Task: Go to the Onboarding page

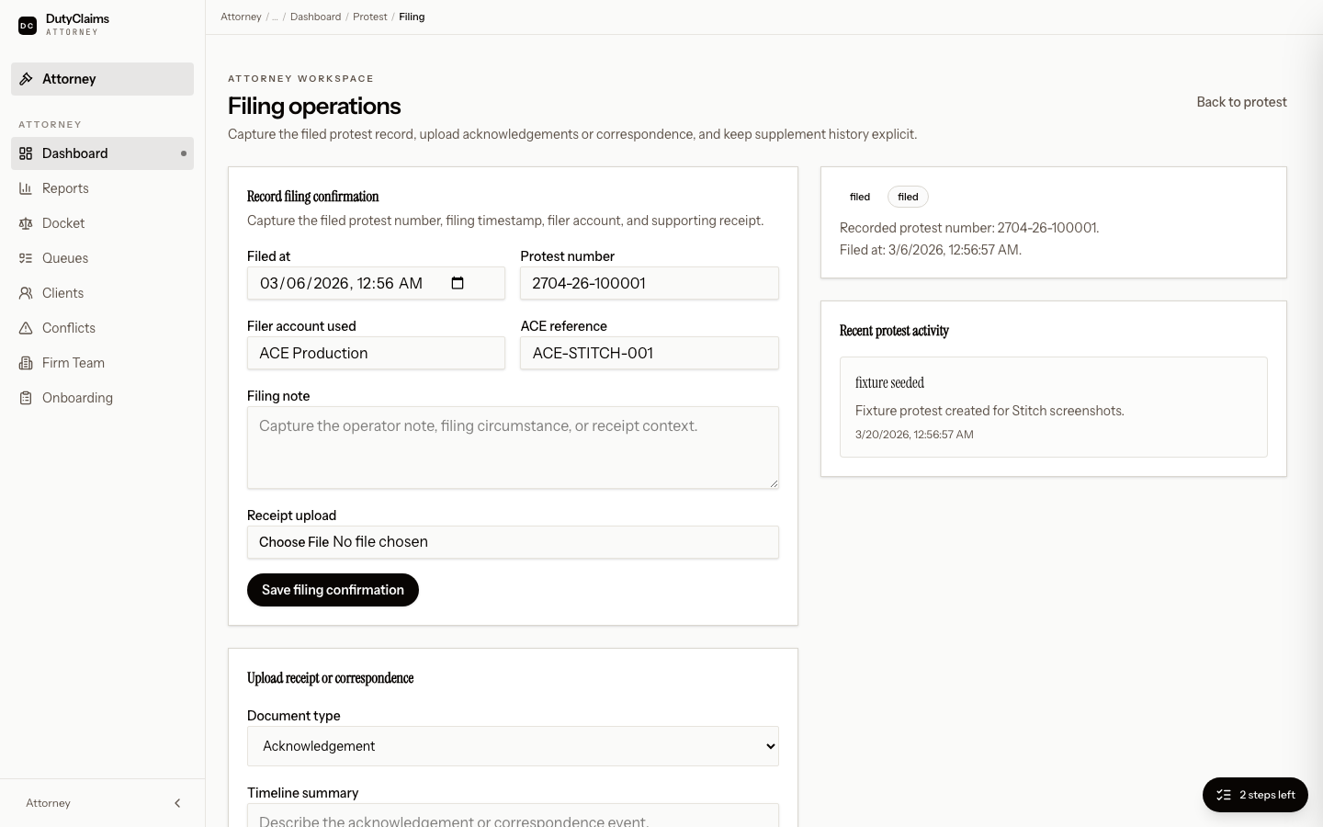Action: pos(102,398)
